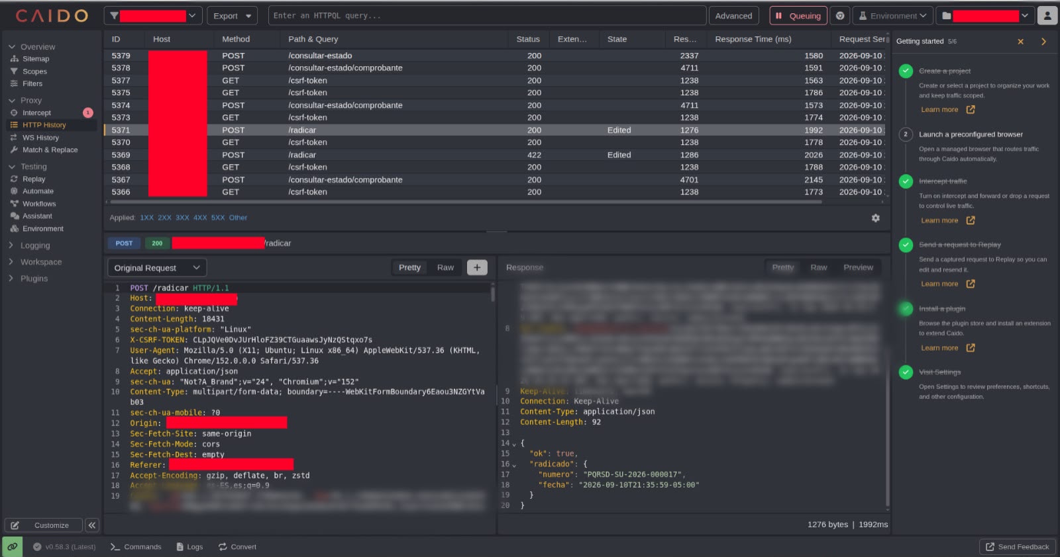Open the Sitemap icon in sidebar

[x=14, y=59]
